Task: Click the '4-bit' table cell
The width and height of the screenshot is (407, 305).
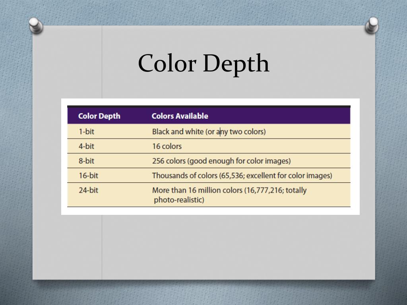Action: click(x=86, y=146)
